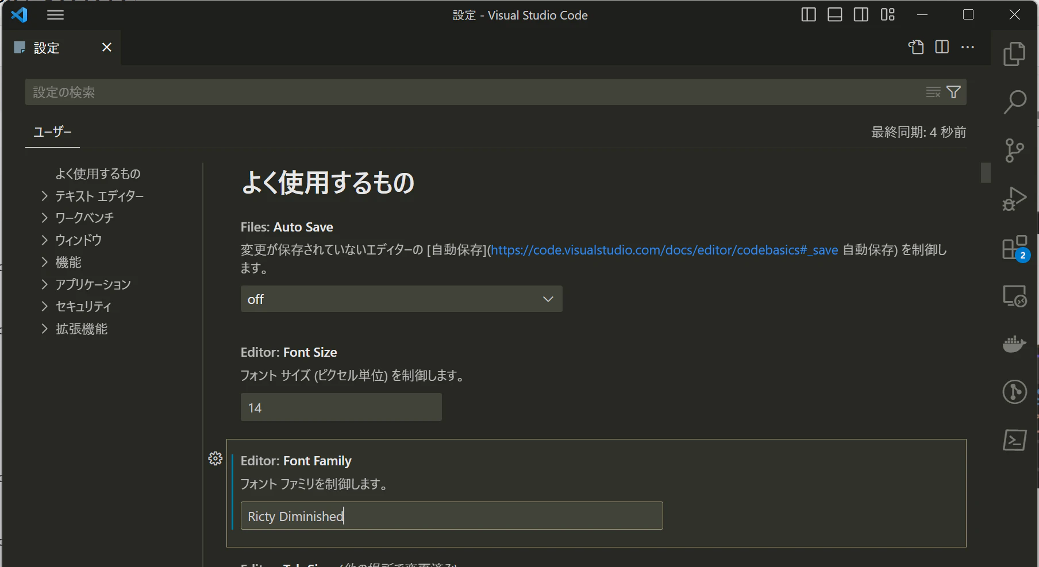
Task: Click the Font Size field showing 14
Action: (x=341, y=407)
